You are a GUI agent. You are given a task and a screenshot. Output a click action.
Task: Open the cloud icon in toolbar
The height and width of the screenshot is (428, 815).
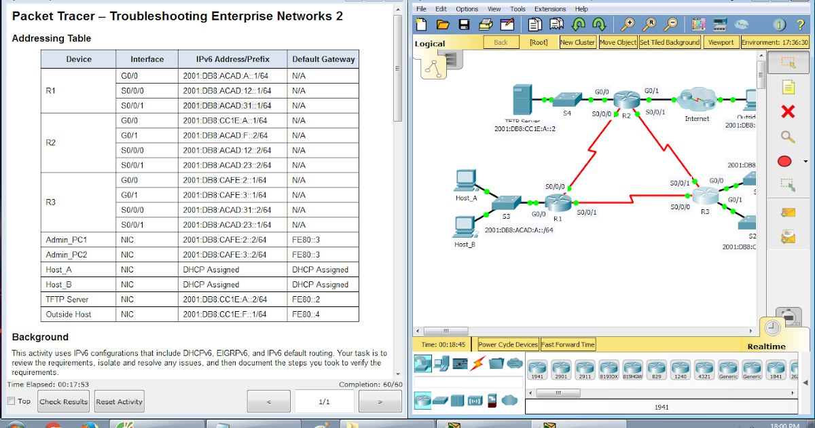[742, 25]
